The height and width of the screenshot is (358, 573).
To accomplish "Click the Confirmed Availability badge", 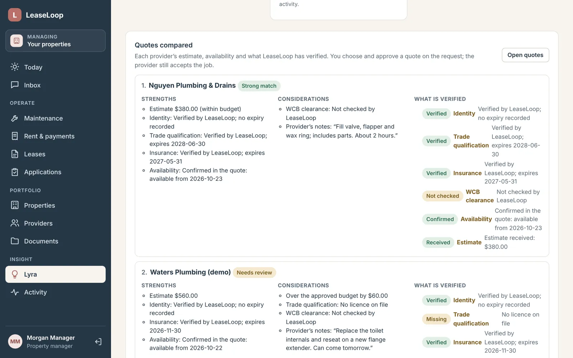I will coord(440,219).
